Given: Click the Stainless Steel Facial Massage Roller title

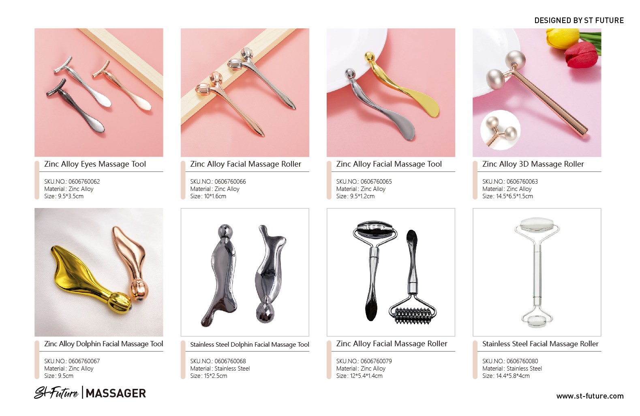Looking at the screenshot, I should (540, 344).
